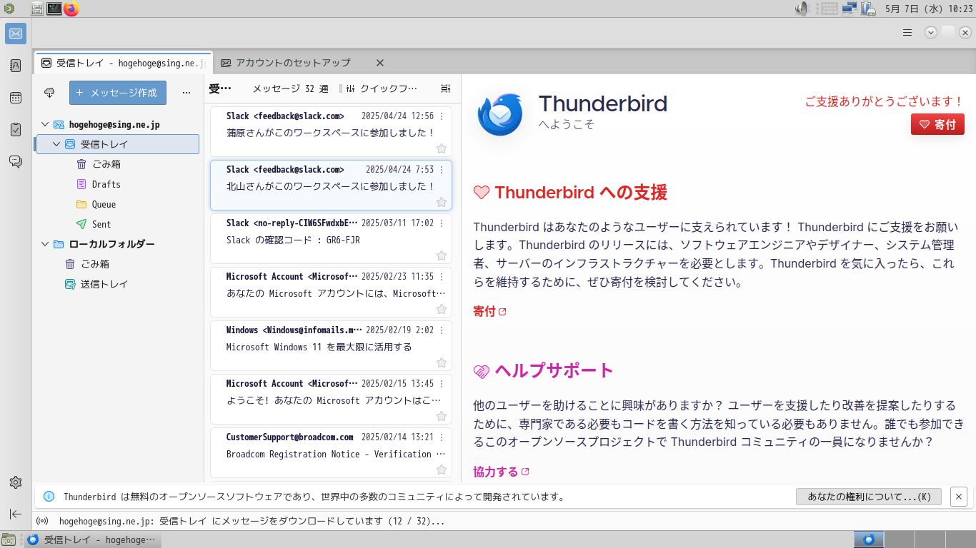Open the Address Book space

(x=16, y=66)
